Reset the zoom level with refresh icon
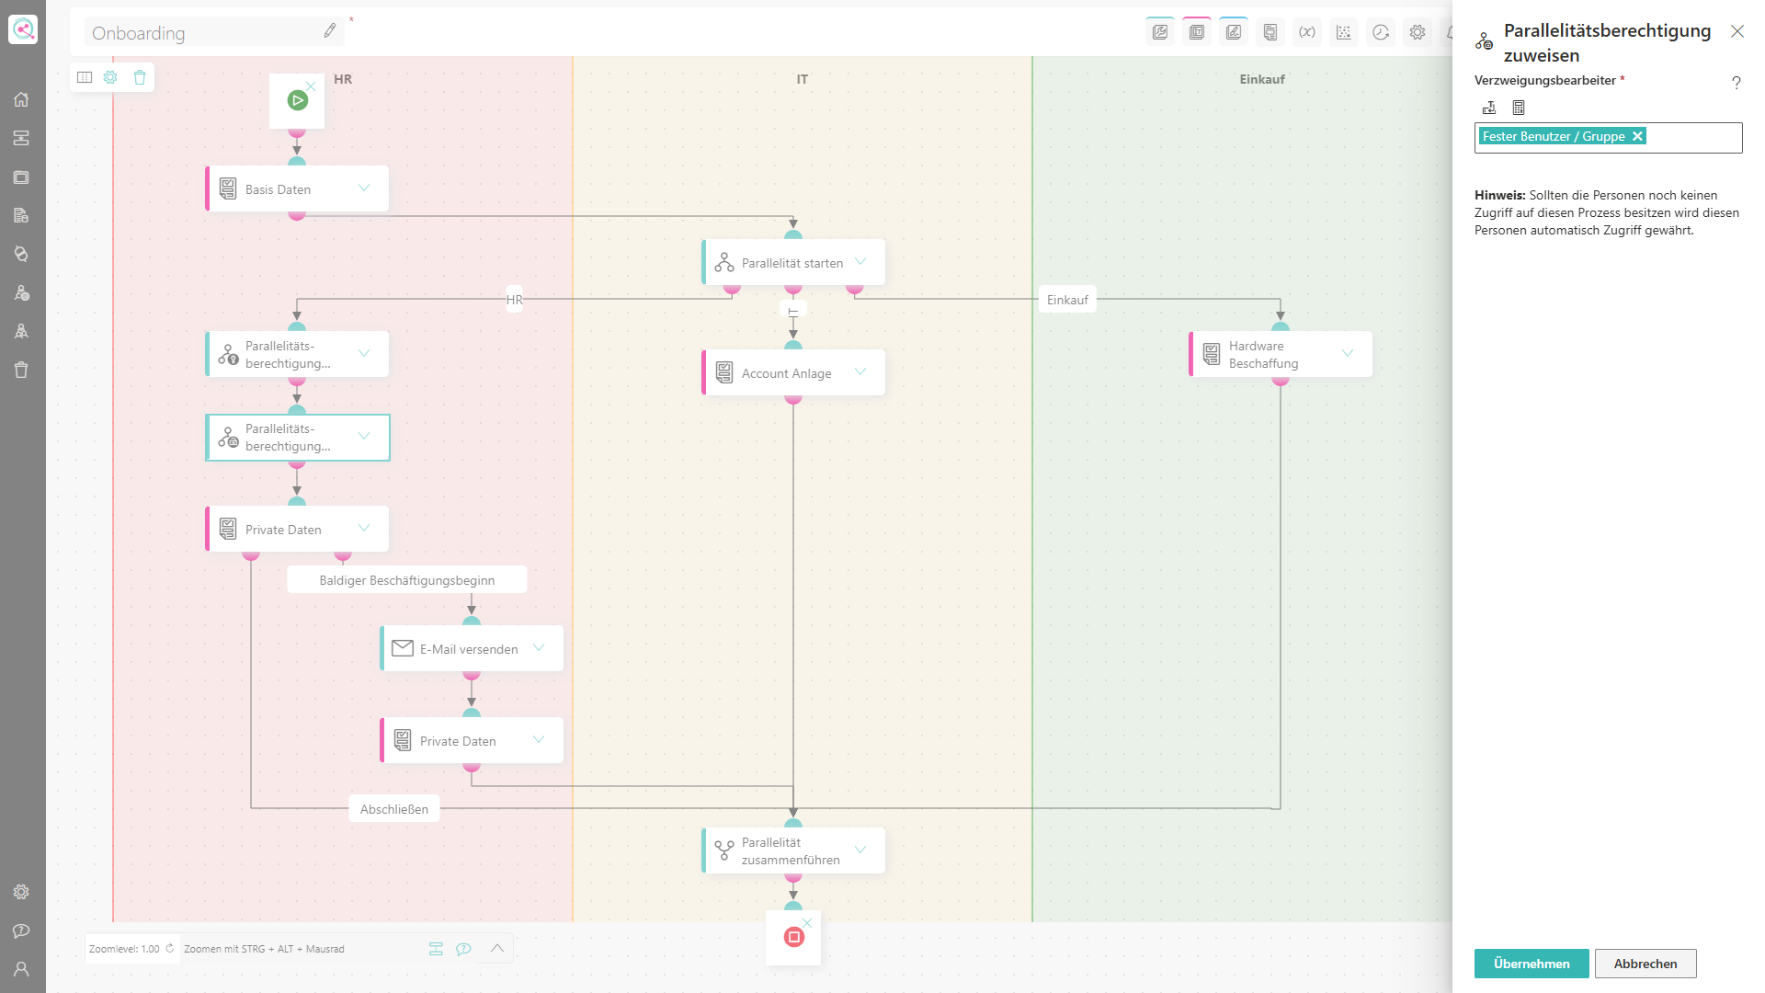This screenshot has width=1765, height=993. [x=170, y=948]
